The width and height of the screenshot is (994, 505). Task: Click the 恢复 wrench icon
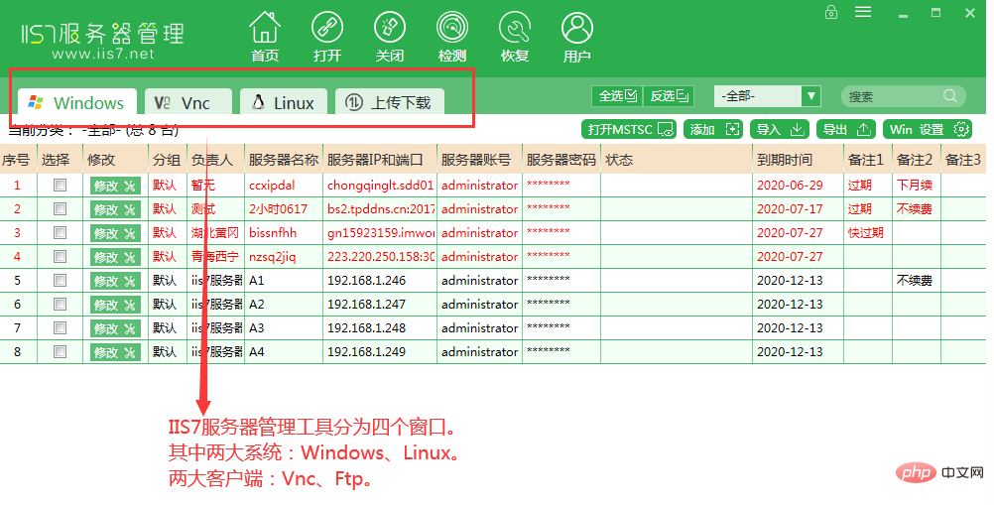tap(515, 29)
